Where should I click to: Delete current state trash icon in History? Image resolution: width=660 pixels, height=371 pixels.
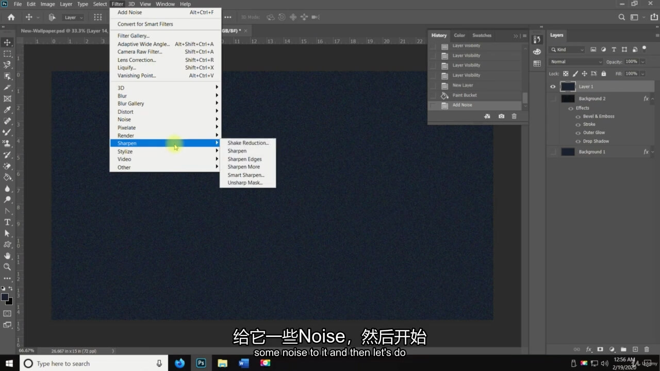(x=514, y=116)
